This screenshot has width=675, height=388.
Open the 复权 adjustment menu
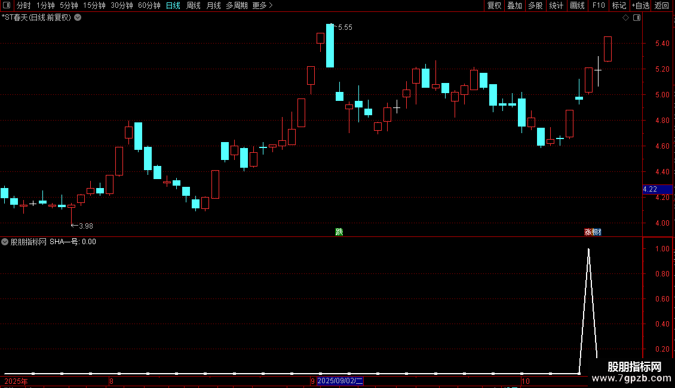[494, 5]
